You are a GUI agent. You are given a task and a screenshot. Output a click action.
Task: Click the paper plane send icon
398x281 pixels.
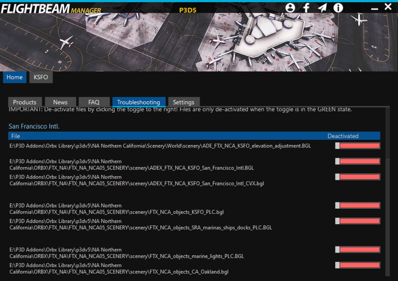[322, 8]
